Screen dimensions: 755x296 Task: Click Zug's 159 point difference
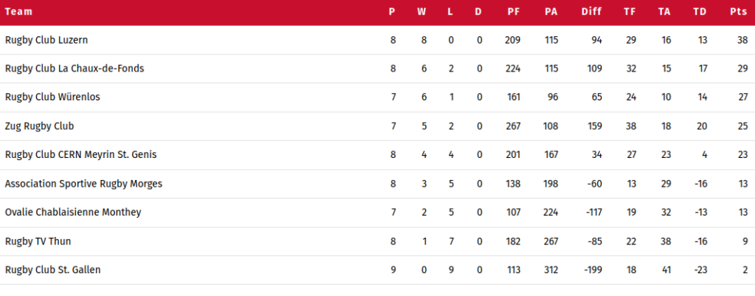point(595,126)
